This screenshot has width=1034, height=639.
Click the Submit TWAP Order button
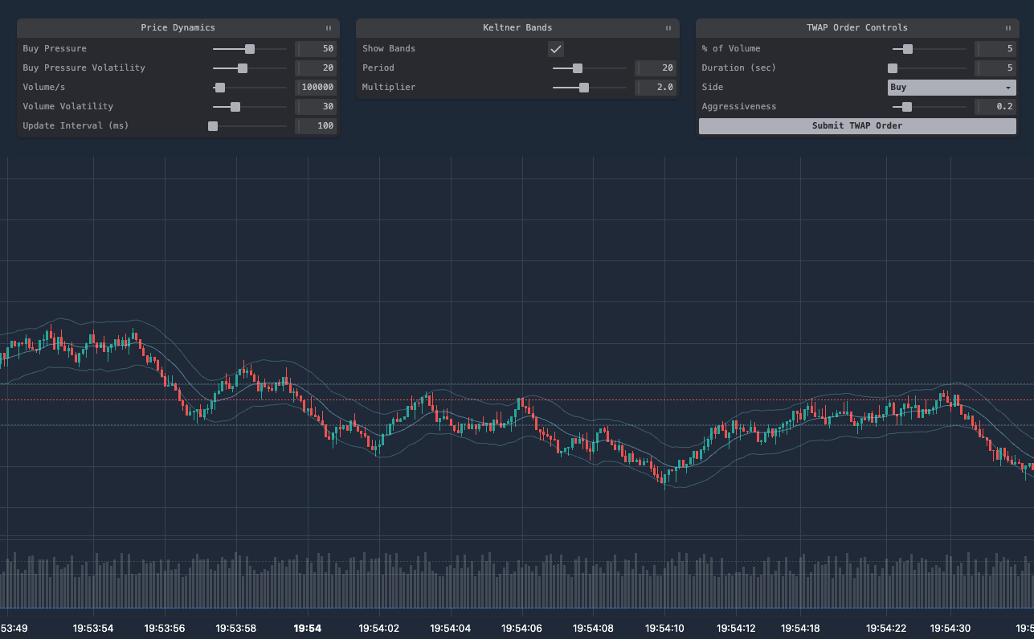[x=856, y=126]
